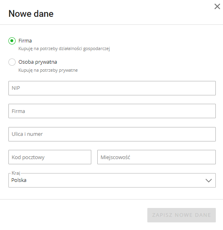Screen dimensions: 223x230
Task: Click the Kod pocztowy placeholder text
Action: point(28,157)
